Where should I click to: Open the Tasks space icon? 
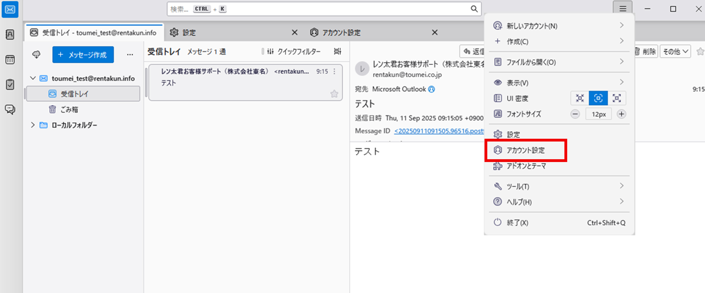pos(10,84)
